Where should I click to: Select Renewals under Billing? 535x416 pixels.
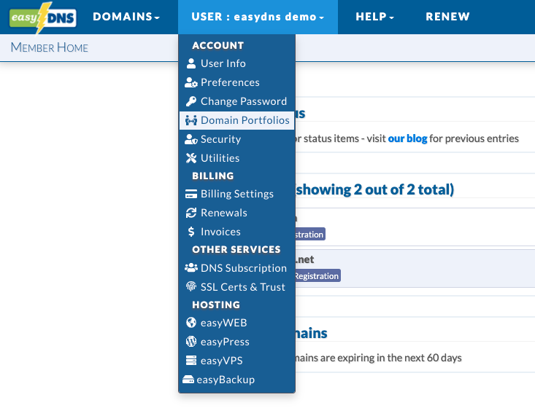point(236,213)
